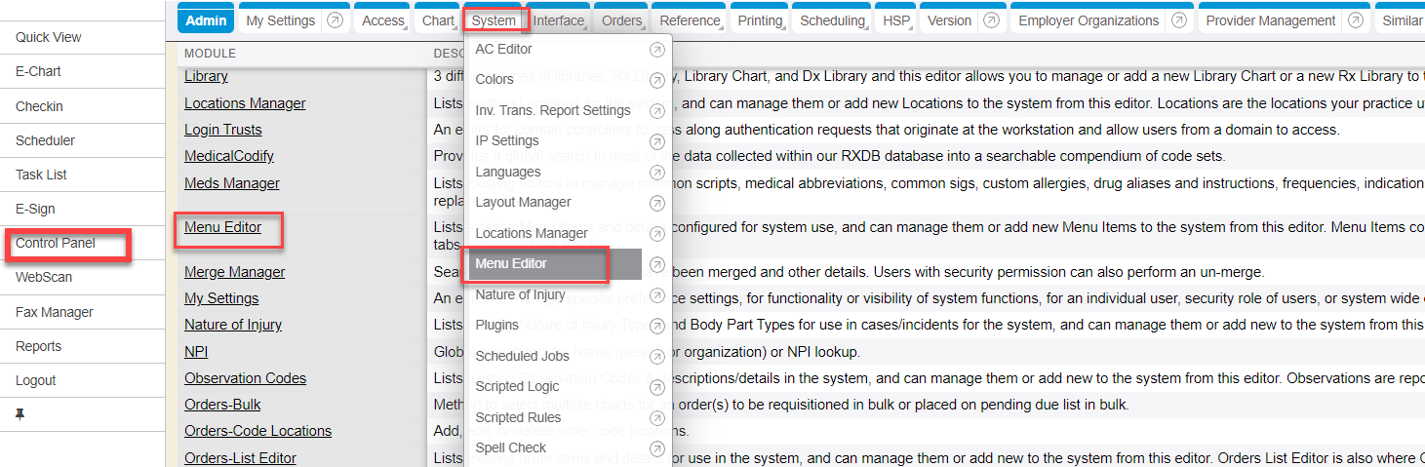Click the pop-out icon next to Provider Management
The image size is (1425, 467).
click(1356, 20)
